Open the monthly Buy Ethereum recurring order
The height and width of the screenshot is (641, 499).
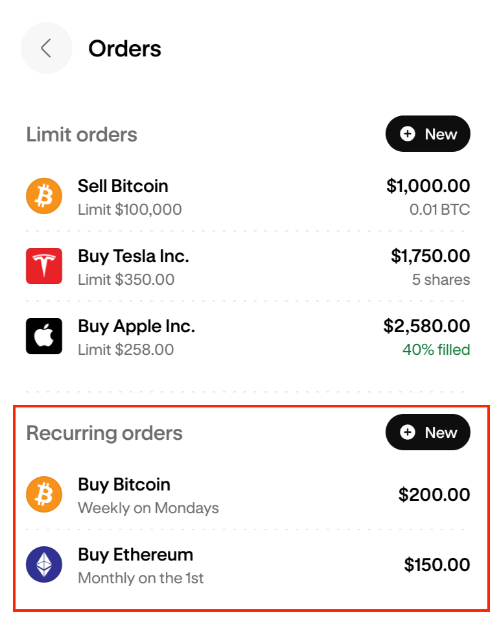click(x=248, y=565)
